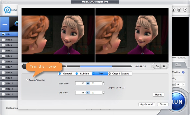Click the 00:00:00 time in main window
This screenshot has width=190, height=115.
tap(182, 58)
